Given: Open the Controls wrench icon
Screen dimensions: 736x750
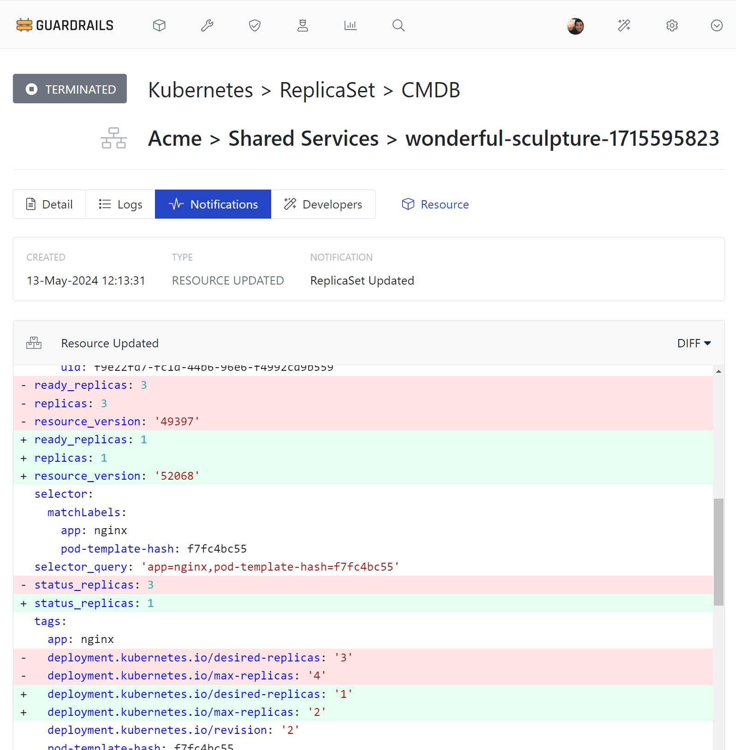Looking at the screenshot, I should (207, 25).
